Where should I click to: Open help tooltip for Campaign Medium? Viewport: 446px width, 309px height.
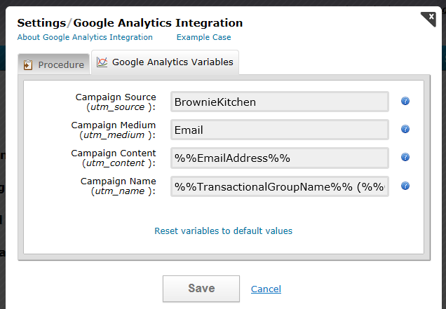point(405,130)
